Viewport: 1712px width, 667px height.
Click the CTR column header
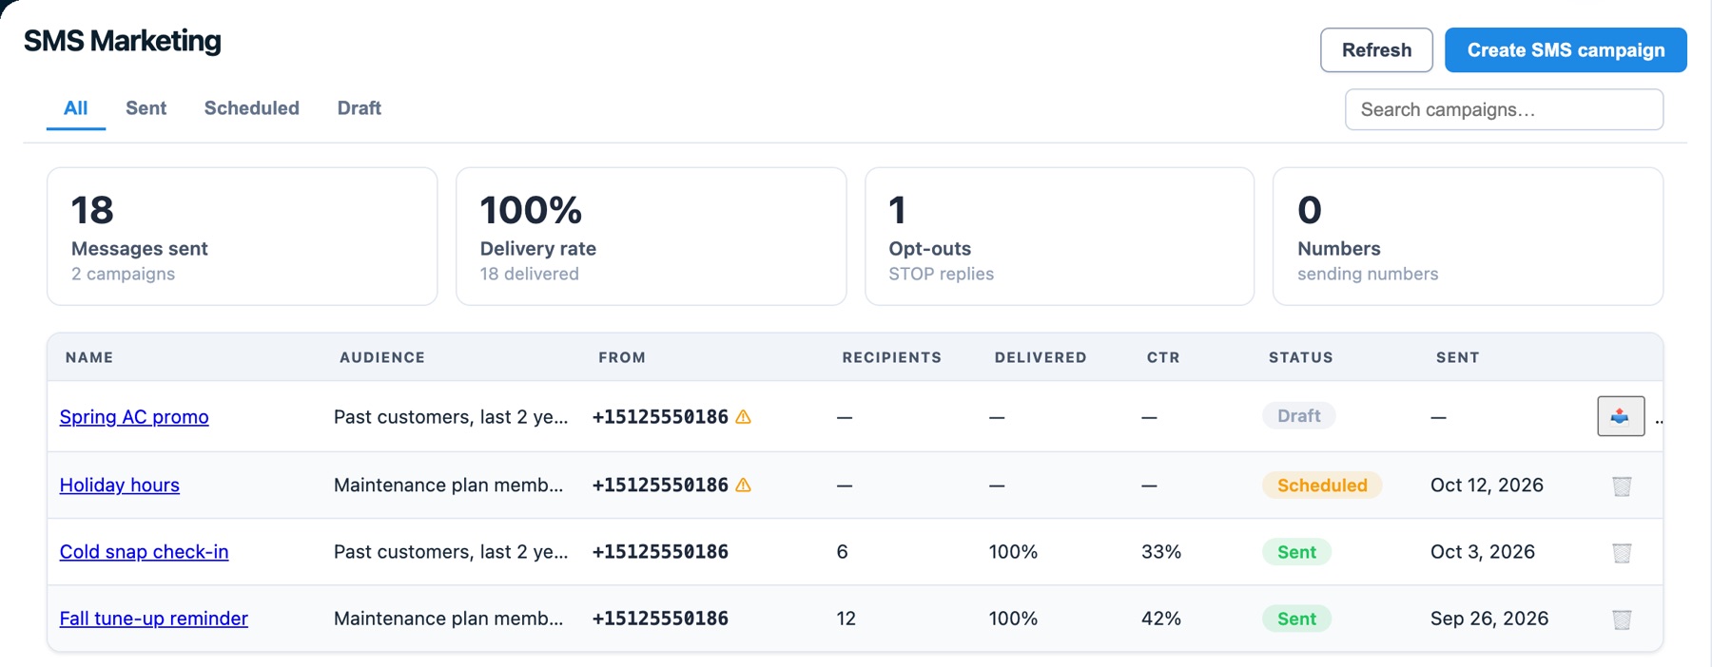point(1163,357)
